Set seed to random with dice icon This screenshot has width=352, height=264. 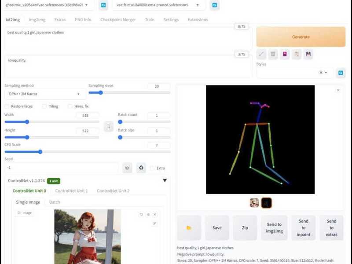click(x=128, y=168)
